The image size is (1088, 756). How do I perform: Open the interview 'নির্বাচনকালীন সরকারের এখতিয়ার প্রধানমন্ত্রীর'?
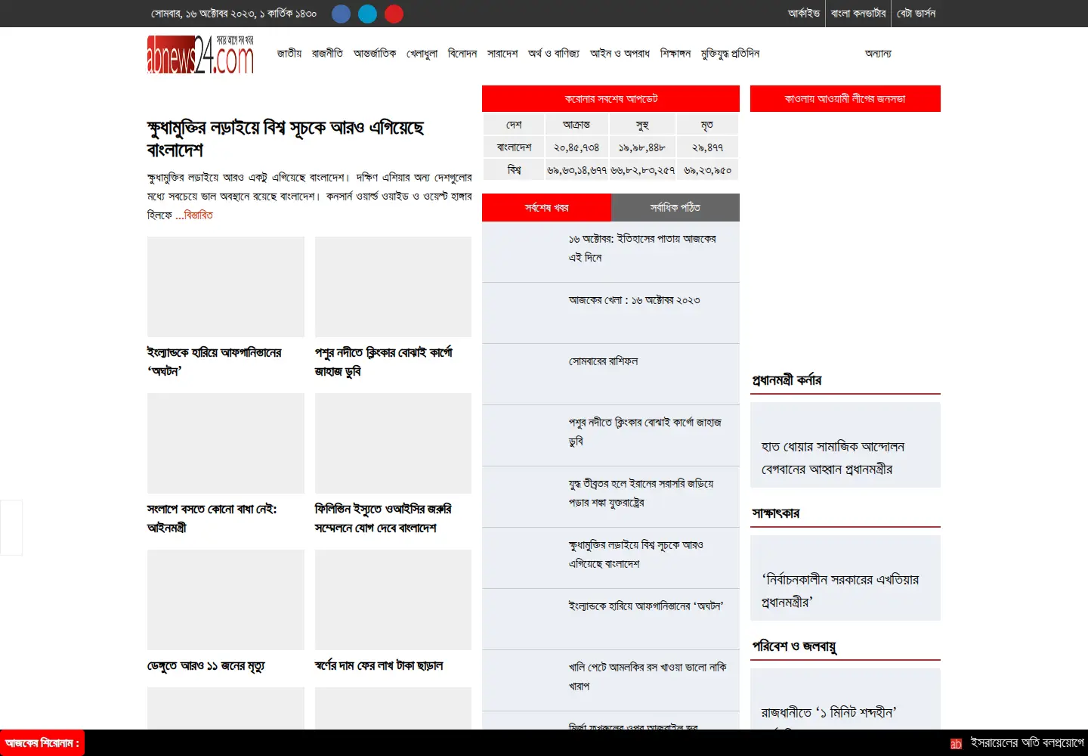(x=840, y=591)
